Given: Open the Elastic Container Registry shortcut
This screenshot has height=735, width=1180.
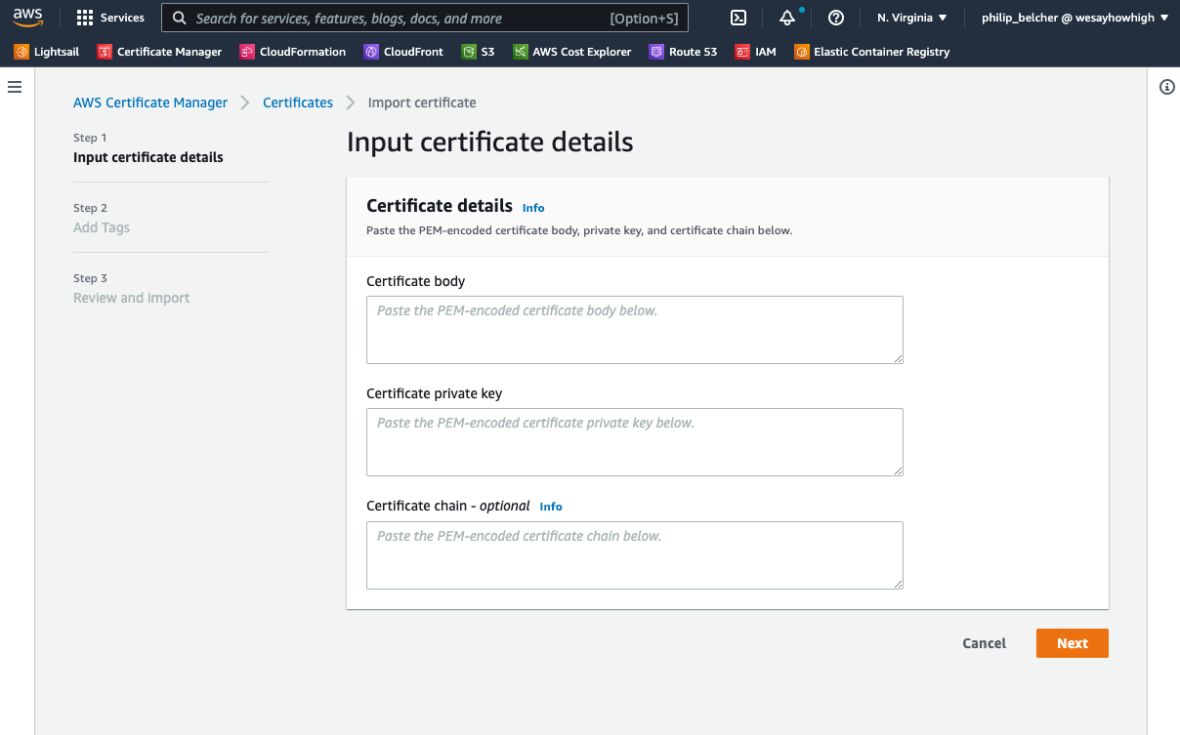Looking at the screenshot, I should coord(871,51).
